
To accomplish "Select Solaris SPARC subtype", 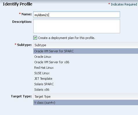I will point(86,84).
